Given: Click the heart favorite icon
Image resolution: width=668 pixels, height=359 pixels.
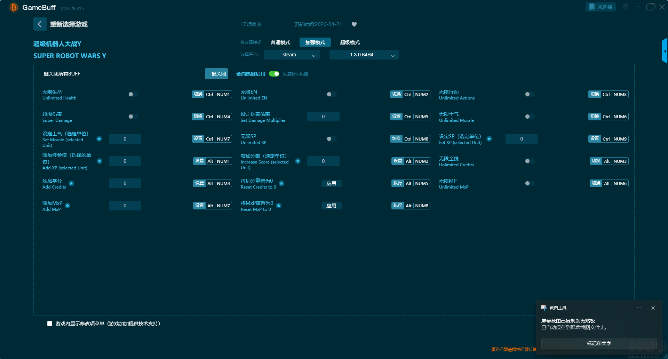Looking at the screenshot, I should pyautogui.click(x=354, y=24).
